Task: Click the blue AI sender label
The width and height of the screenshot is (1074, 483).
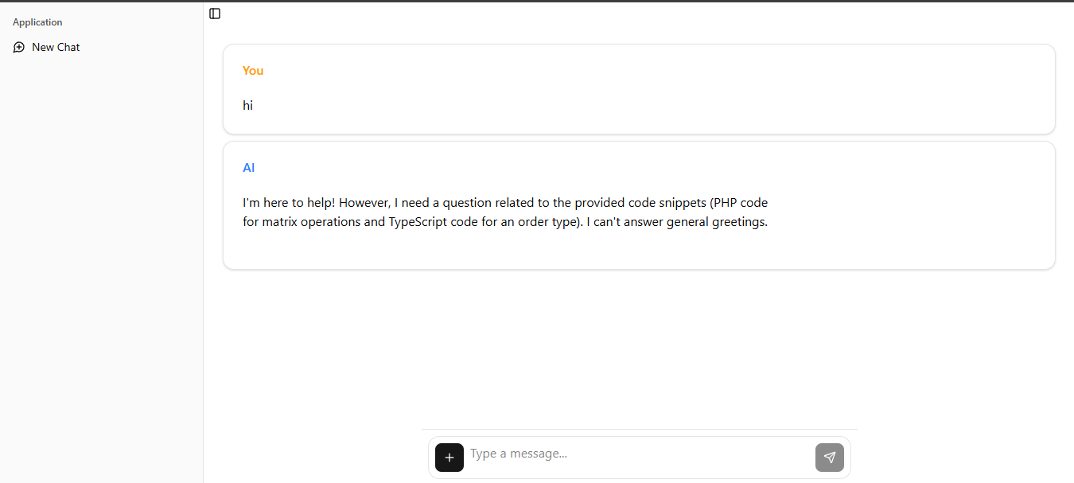Action: pos(249,167)
